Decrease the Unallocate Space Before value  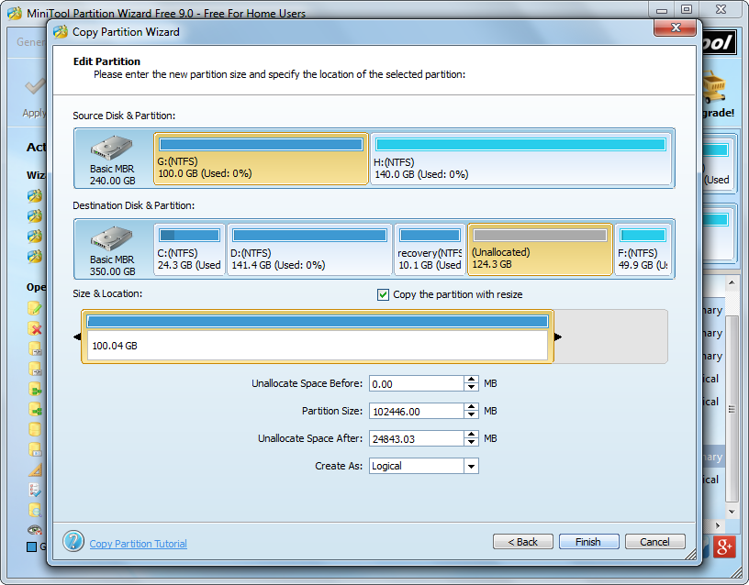[471, 387]
